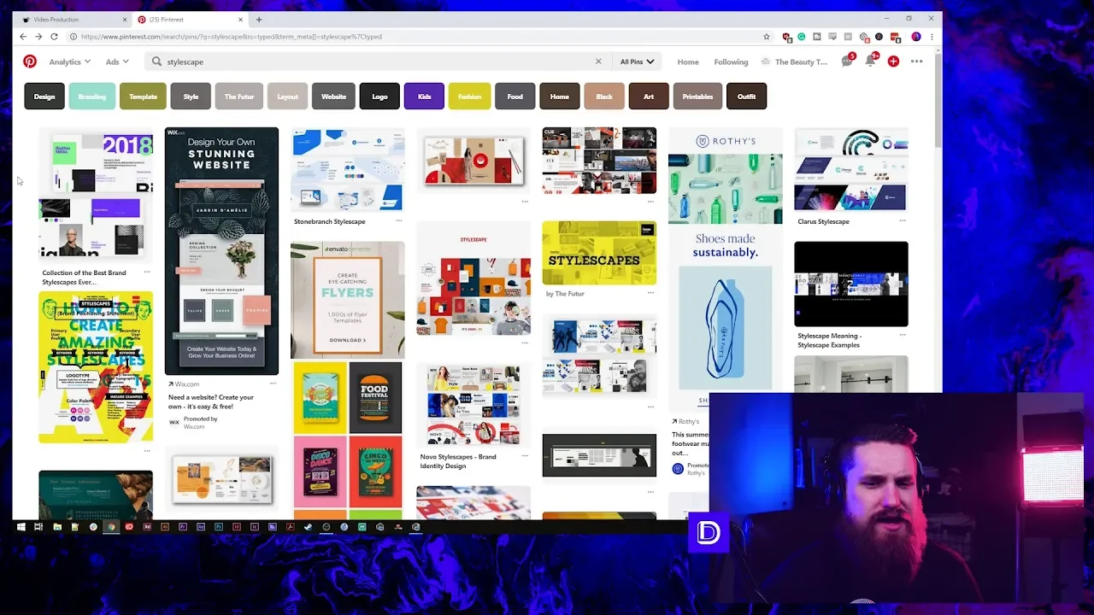The image size is (1094, 615).
Task: Open The Beauty T... profile
Action: point(794,61)
